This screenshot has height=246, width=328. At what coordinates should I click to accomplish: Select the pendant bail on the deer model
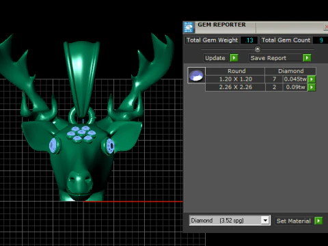tap(81, 79)
